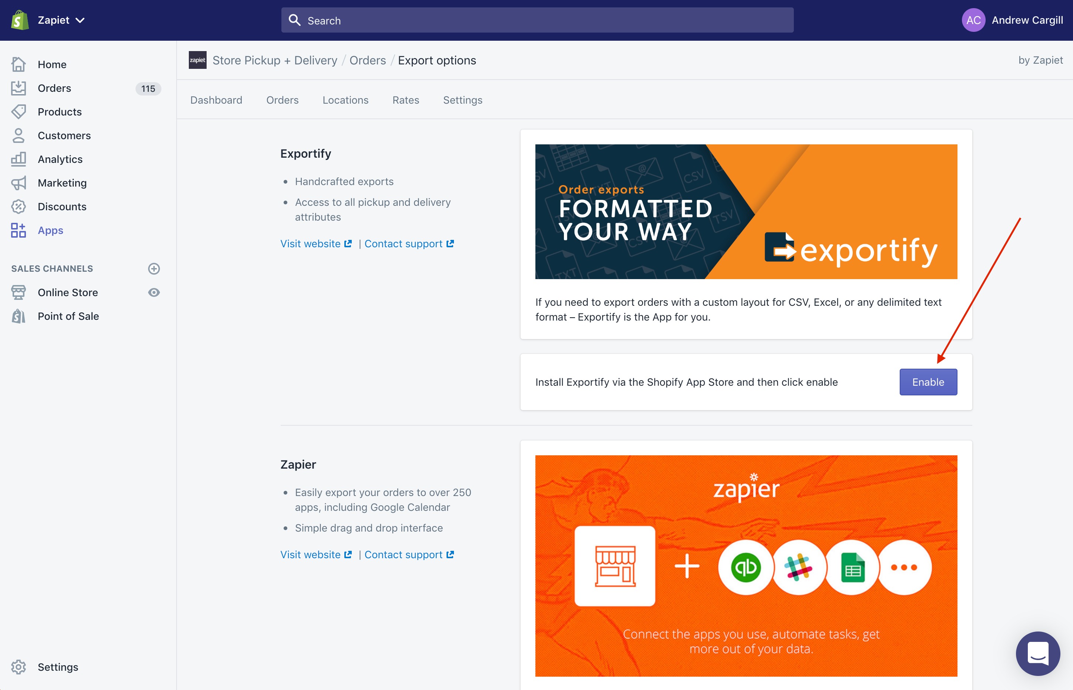Click the Shopify bag logo
1073x690 pixels.
coord(20,20)
